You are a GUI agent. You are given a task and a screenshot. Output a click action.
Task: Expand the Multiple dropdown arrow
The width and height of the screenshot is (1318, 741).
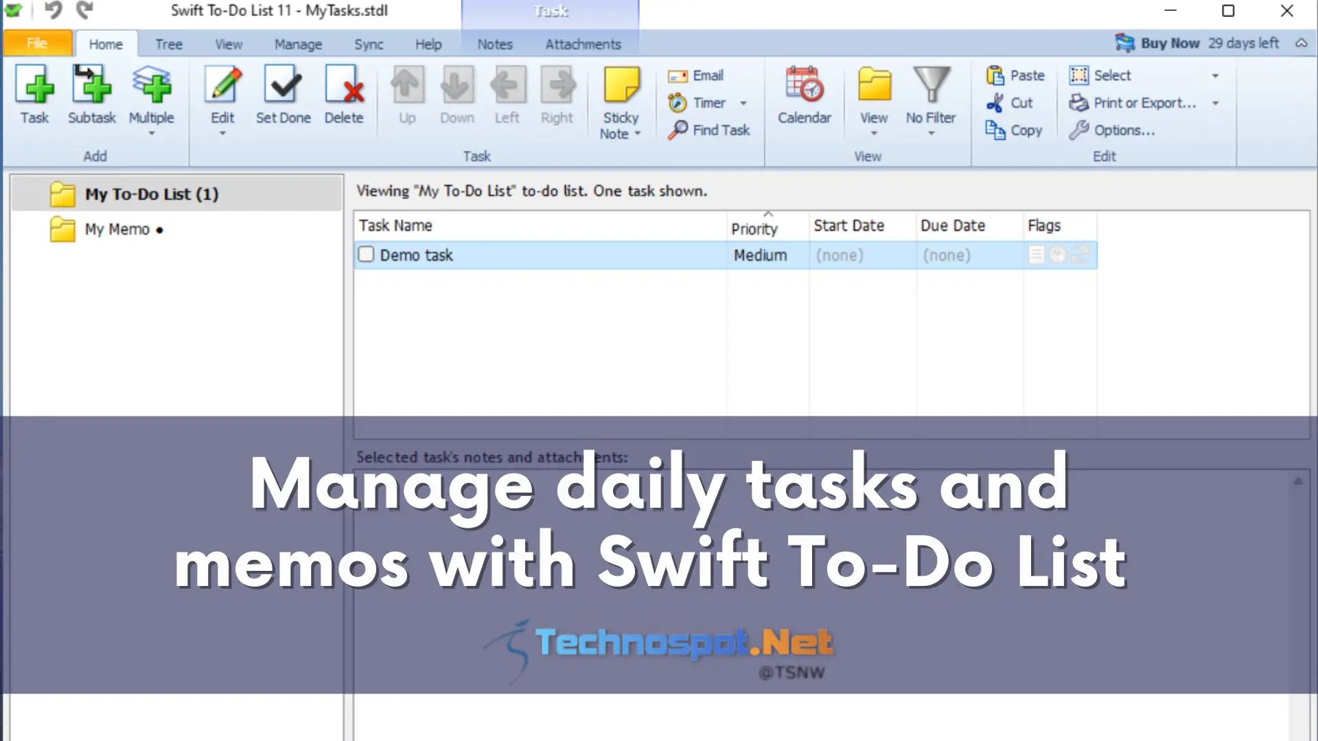pyautogui.click(x=151, y=133)
